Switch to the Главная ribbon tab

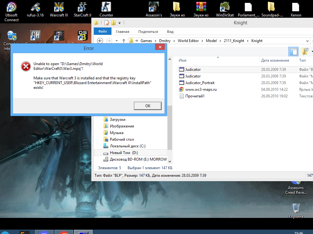tap(123, 32)
